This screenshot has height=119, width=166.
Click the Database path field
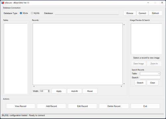(x=87, y=13)
